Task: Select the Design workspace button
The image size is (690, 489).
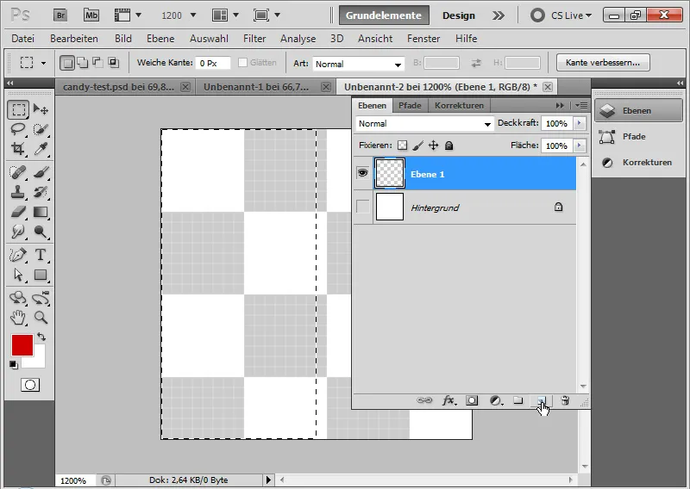Action: tap(459, 15)
